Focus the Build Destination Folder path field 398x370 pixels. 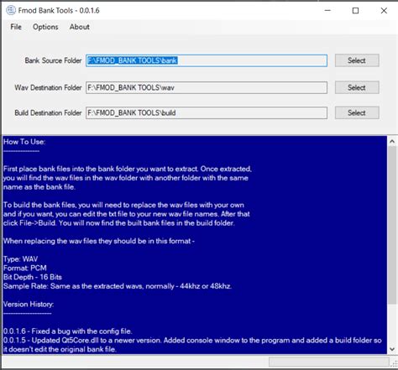point(207,112)
